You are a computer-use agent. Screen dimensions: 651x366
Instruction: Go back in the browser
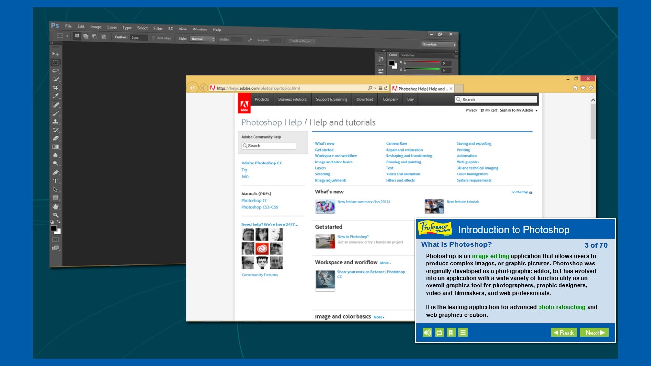[x=193, y=88]
